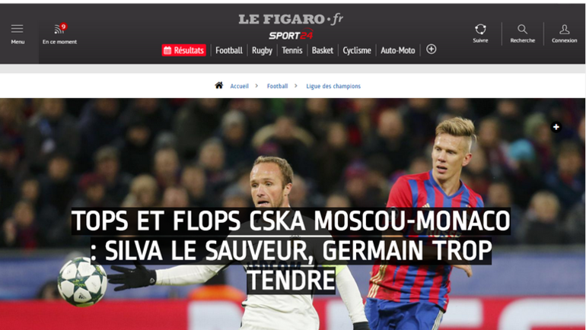
Task: Click the Tops et Flops article headline
Action: pos(291,250)
